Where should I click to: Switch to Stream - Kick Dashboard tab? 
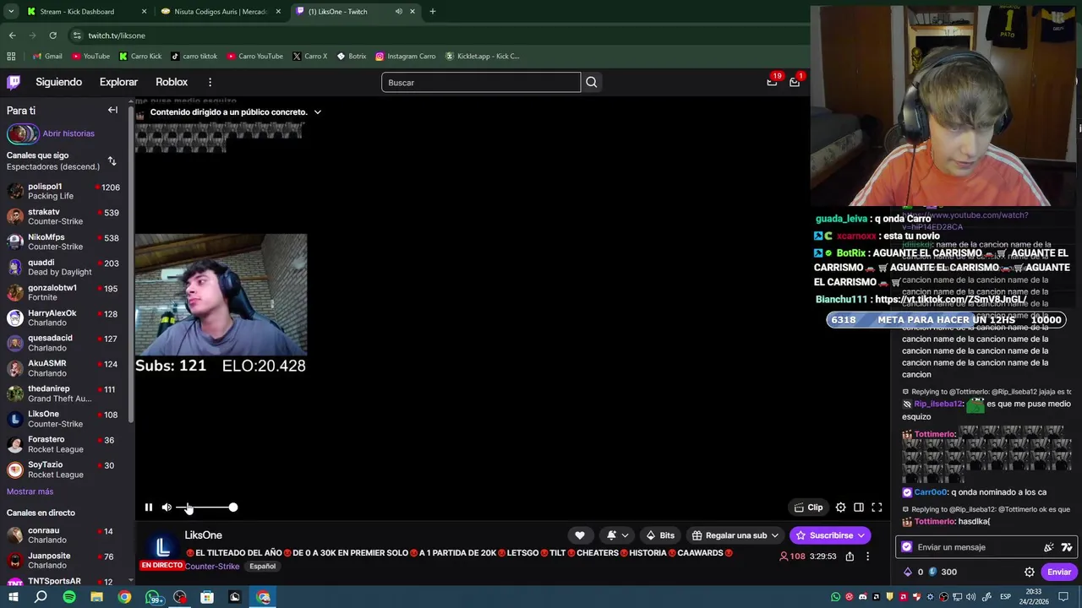(x=85, y=12)
